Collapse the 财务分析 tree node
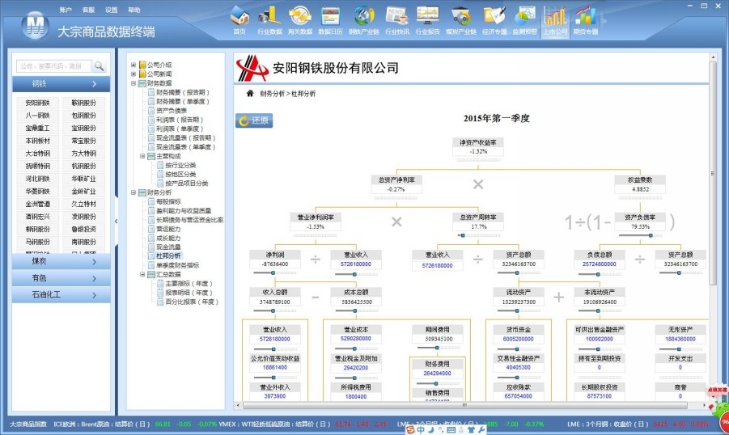Image resolution: width=729 pixels, height=435 pixels. point(134,192)
